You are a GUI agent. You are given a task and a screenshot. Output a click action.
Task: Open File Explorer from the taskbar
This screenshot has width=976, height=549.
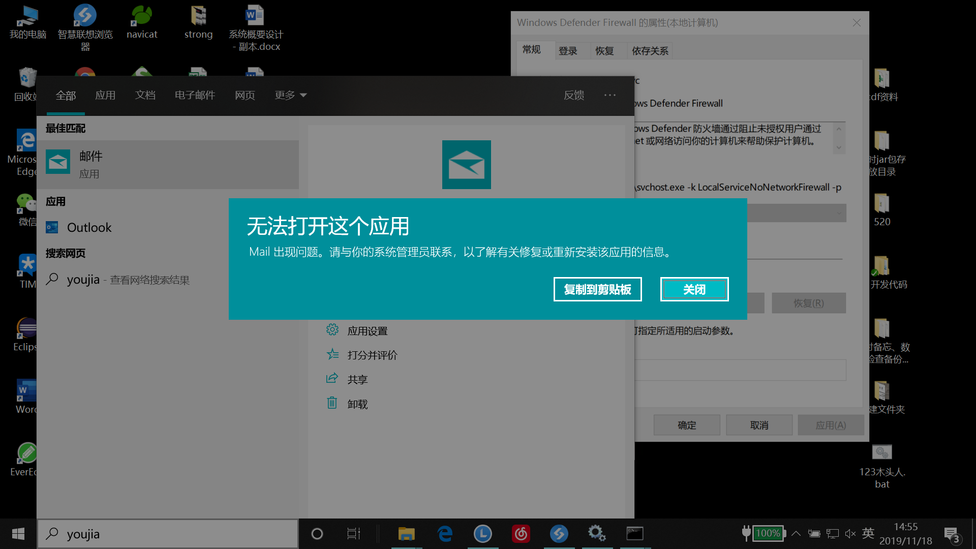[x=406, y=534]
